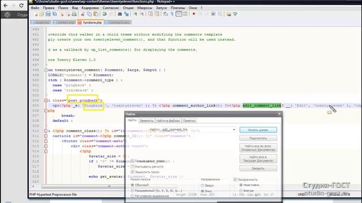
Task: Click the Open file toolbar icon
Action: pos(41,14)
